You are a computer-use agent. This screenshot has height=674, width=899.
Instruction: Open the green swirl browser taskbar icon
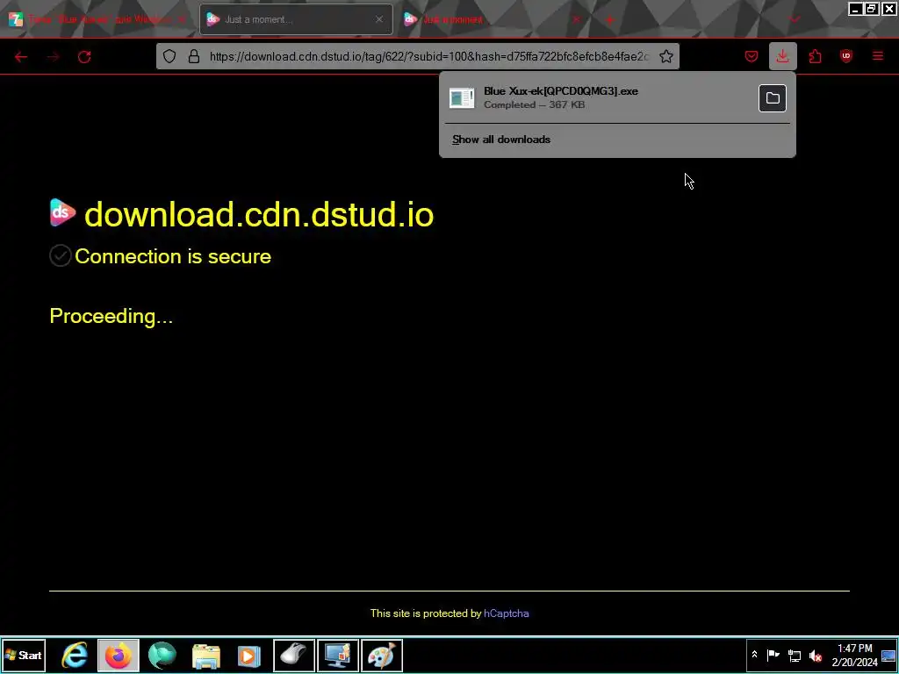click(x=162, y=655)
